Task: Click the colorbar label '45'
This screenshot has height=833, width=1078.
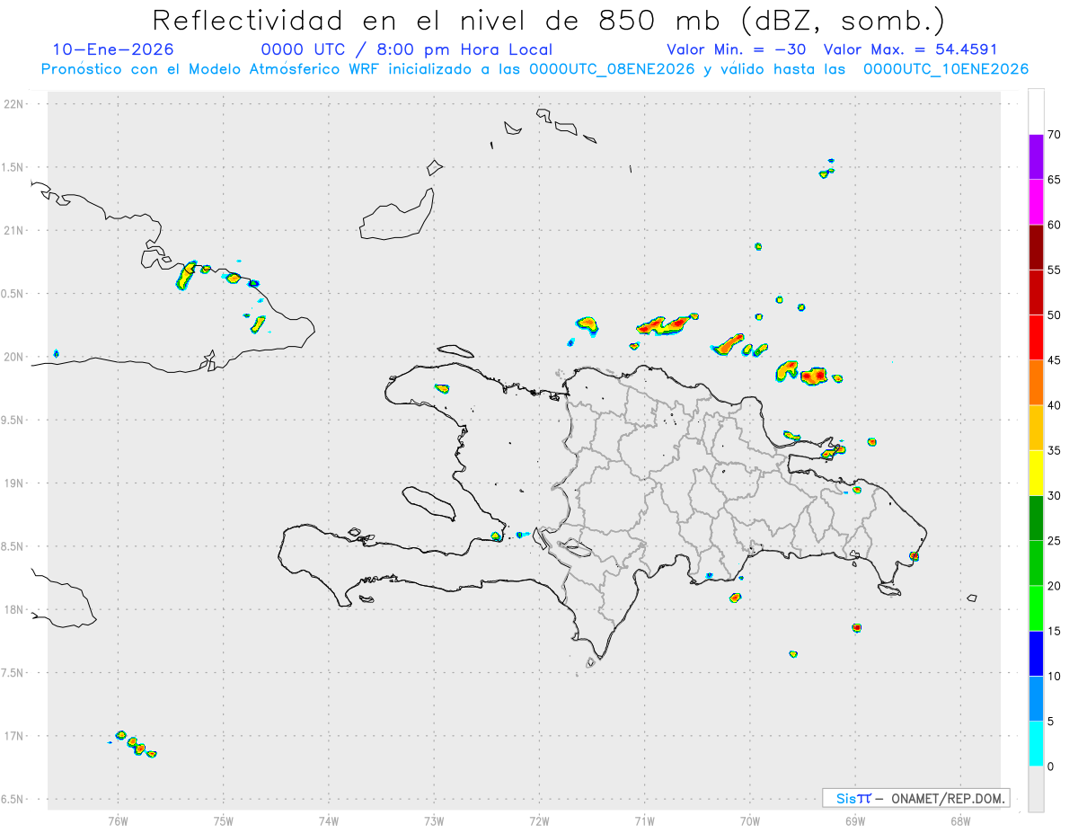Action: click(x=1055, y=360)
